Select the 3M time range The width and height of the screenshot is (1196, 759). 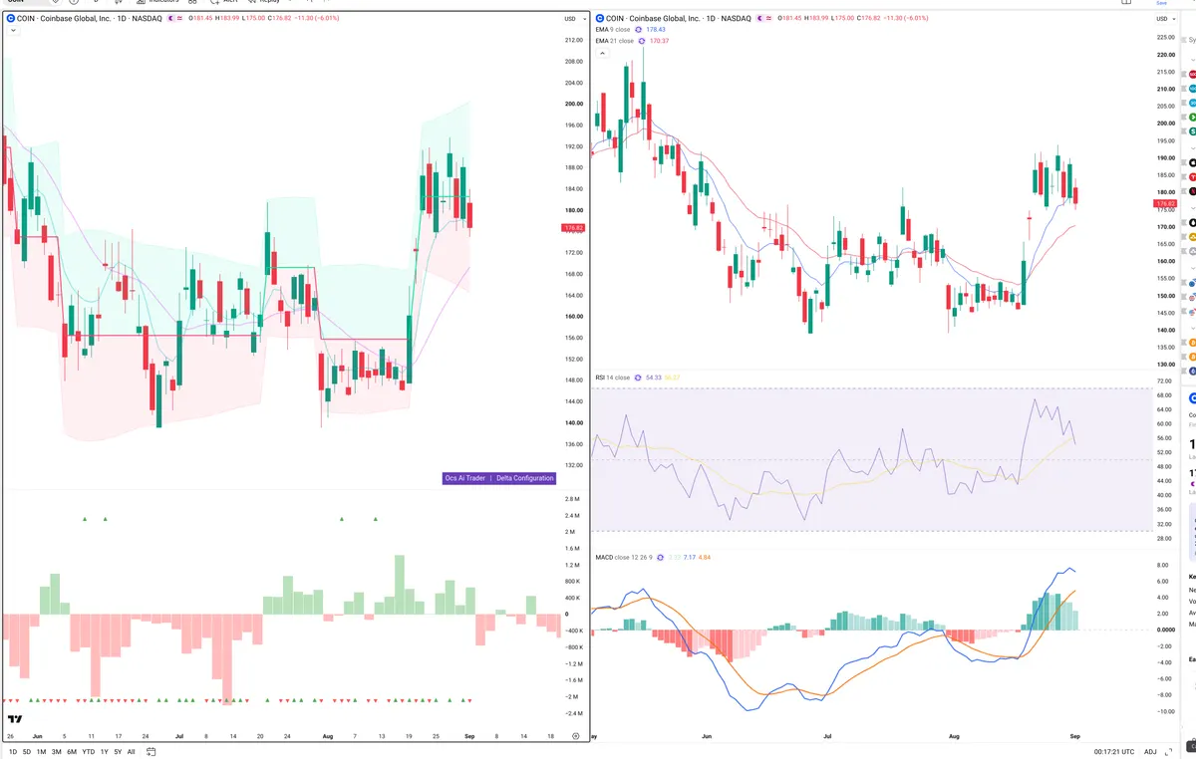pos(57,751)
